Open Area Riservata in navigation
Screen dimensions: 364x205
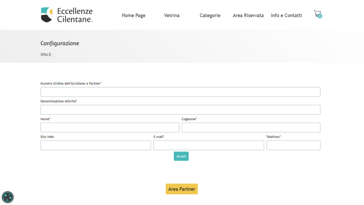click(x=248, y=16)
